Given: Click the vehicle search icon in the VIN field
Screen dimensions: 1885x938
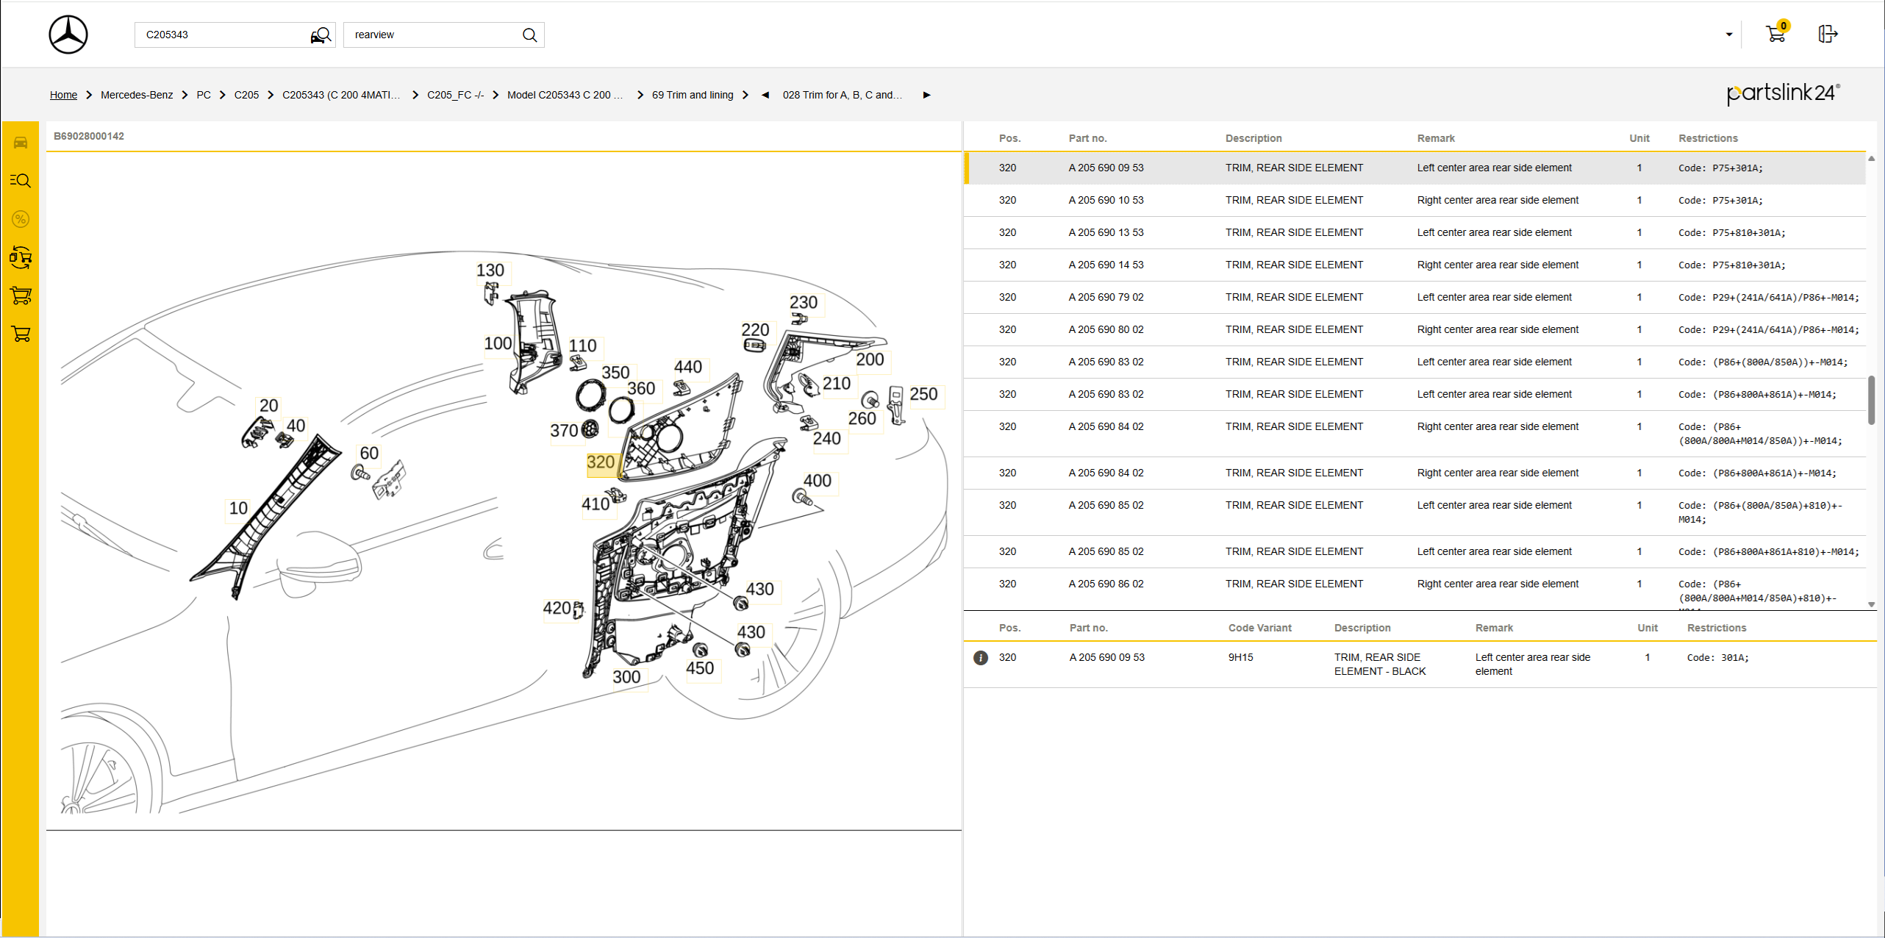Looking at the screenshot, I should (x=321, y=35).
